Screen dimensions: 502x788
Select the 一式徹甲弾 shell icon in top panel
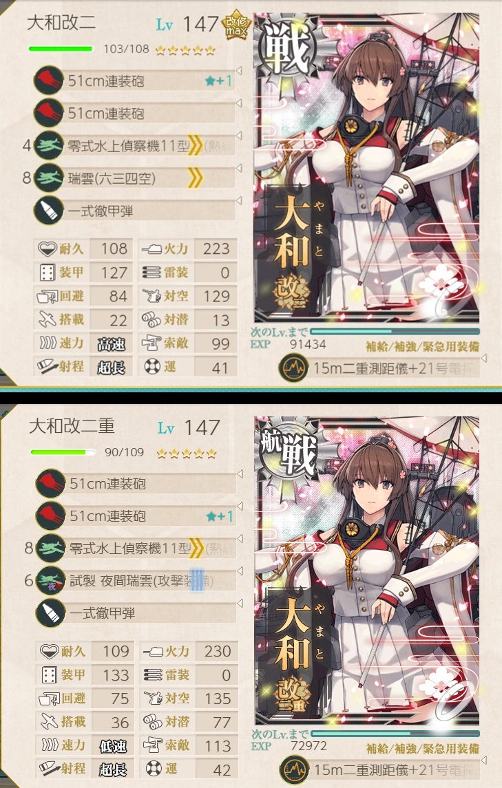coord(48,210)
